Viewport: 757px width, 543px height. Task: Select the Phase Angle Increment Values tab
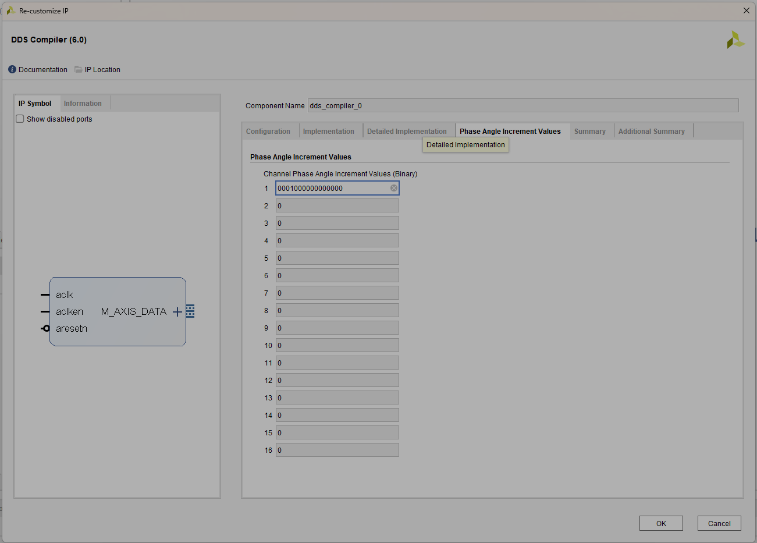click(x=510, y=132)
